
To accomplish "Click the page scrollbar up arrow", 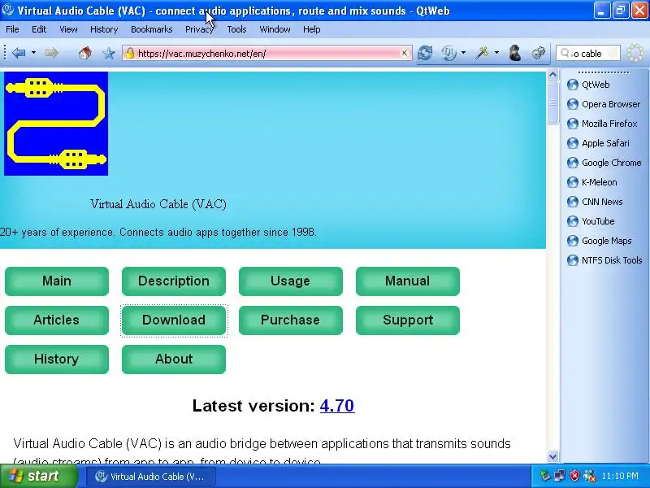I will tap(552, 75).
